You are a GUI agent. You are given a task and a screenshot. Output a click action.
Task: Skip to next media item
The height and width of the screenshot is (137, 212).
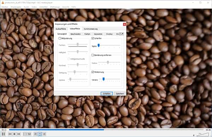click(x=19, y=134)
